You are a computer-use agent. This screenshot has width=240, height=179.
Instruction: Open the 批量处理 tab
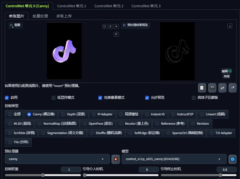pyautogui.click(x=40, y=16)
